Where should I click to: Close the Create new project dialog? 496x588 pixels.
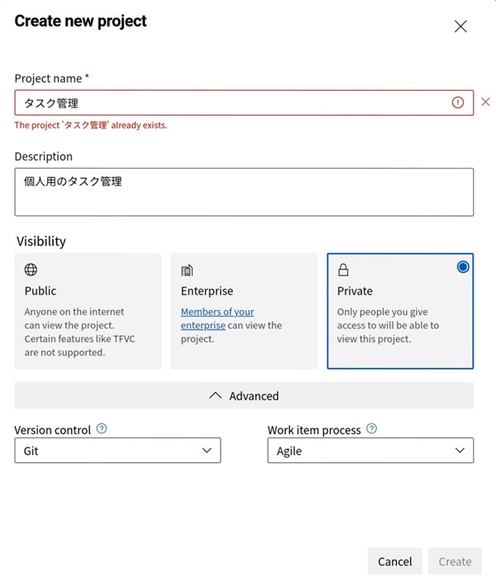(460, 26)
